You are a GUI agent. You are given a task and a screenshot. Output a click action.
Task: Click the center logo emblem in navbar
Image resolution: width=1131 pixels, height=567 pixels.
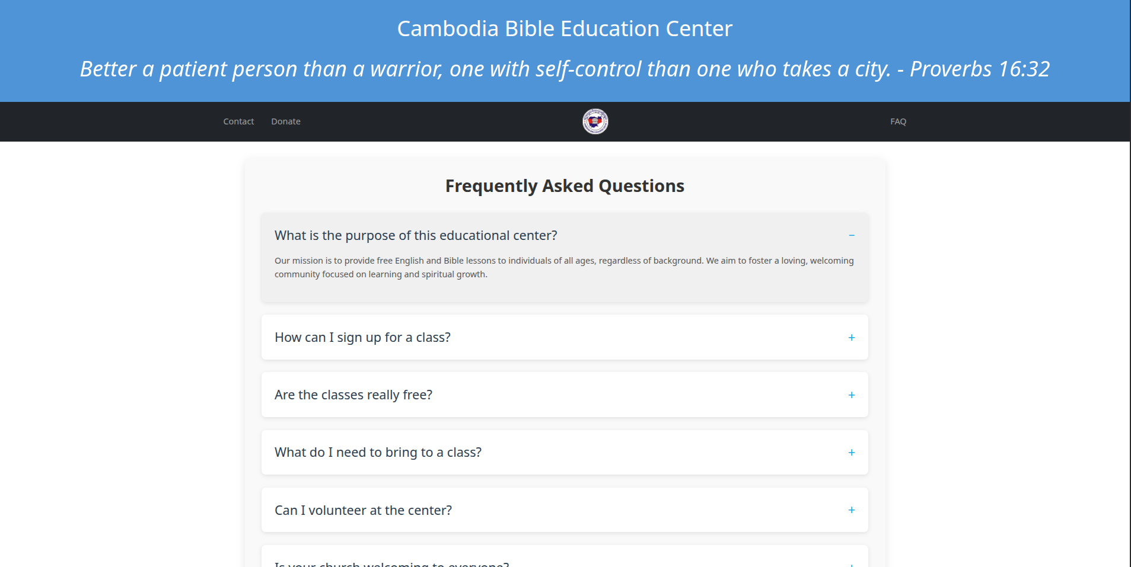click(595, 121)
